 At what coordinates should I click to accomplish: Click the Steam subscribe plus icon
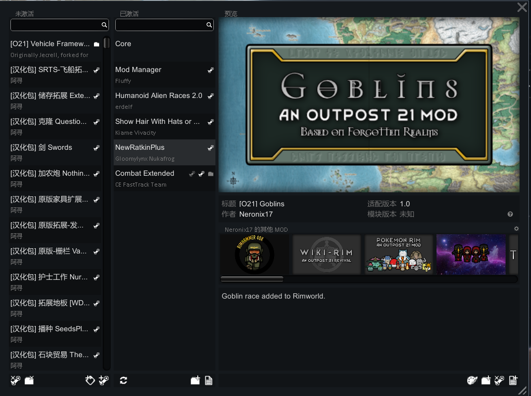pos(104,380)
